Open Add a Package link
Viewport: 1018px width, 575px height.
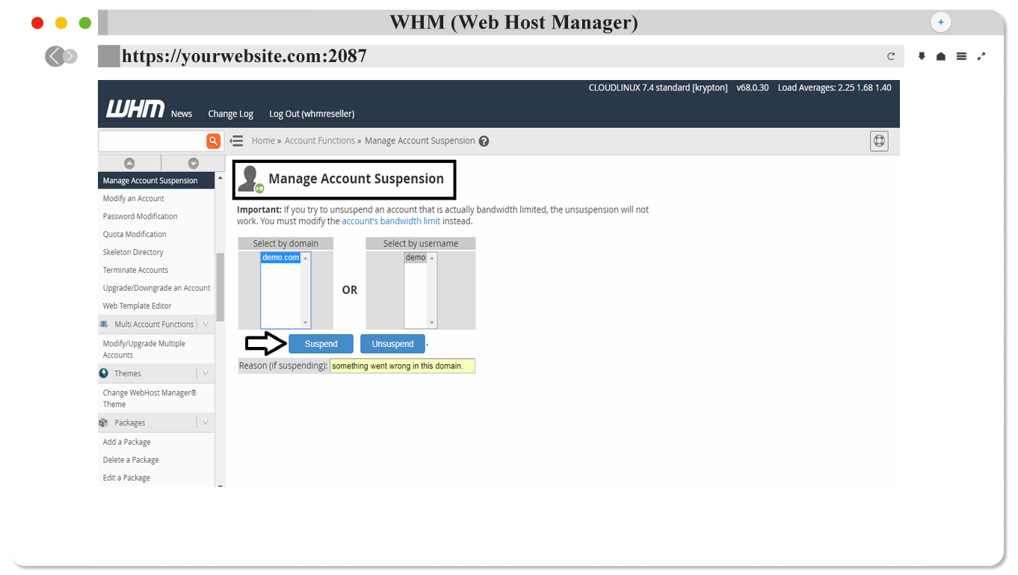127,442
